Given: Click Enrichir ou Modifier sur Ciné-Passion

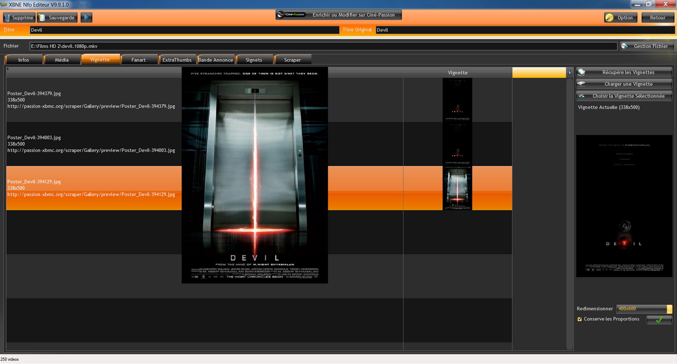Looking at the screenshot, I should (338, 15).
